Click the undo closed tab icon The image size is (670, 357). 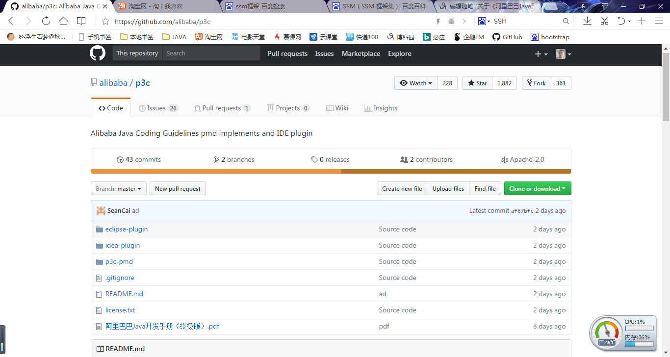(621, 21)
